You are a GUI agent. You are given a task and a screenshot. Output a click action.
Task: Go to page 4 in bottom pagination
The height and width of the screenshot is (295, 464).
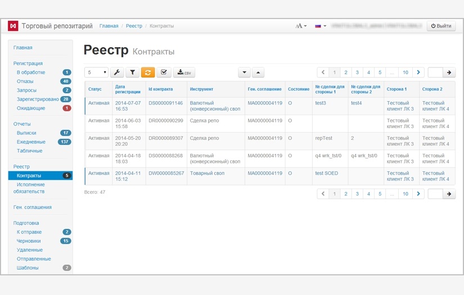368,194
